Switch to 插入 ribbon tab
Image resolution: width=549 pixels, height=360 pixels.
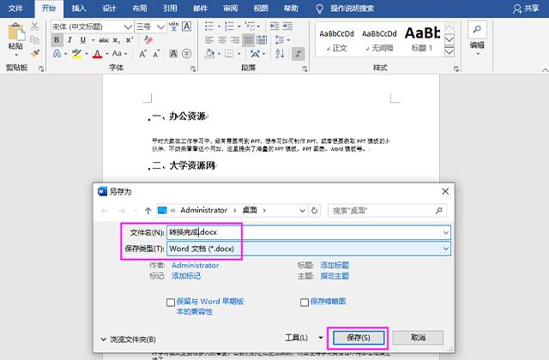(x=79, y=9)
